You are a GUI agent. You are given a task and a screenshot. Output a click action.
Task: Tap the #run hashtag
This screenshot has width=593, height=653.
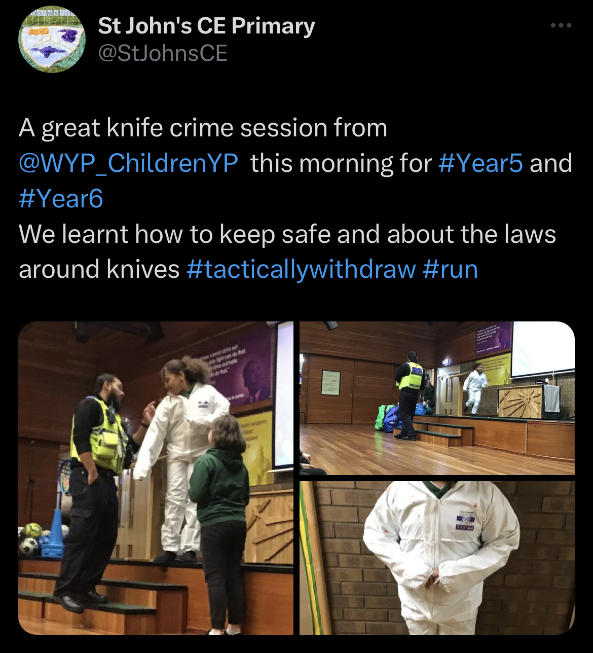(450, 269)
